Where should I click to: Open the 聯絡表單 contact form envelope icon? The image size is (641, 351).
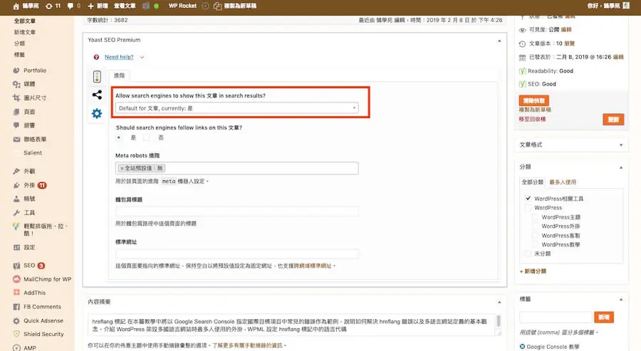tap(16, 139)
